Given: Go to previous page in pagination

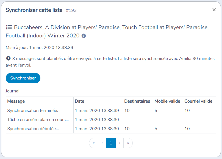Looking at the screenshot, I should click(x=102, y=143).
